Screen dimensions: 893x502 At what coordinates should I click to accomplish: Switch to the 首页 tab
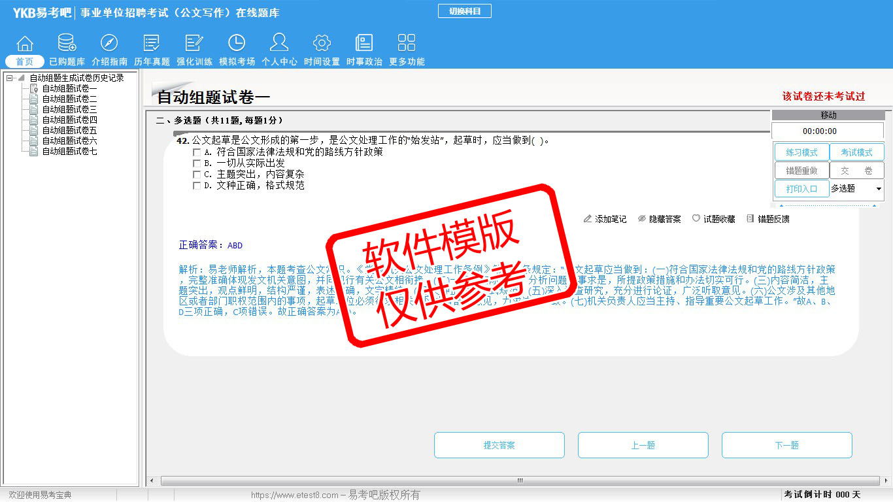coord(25,61)
